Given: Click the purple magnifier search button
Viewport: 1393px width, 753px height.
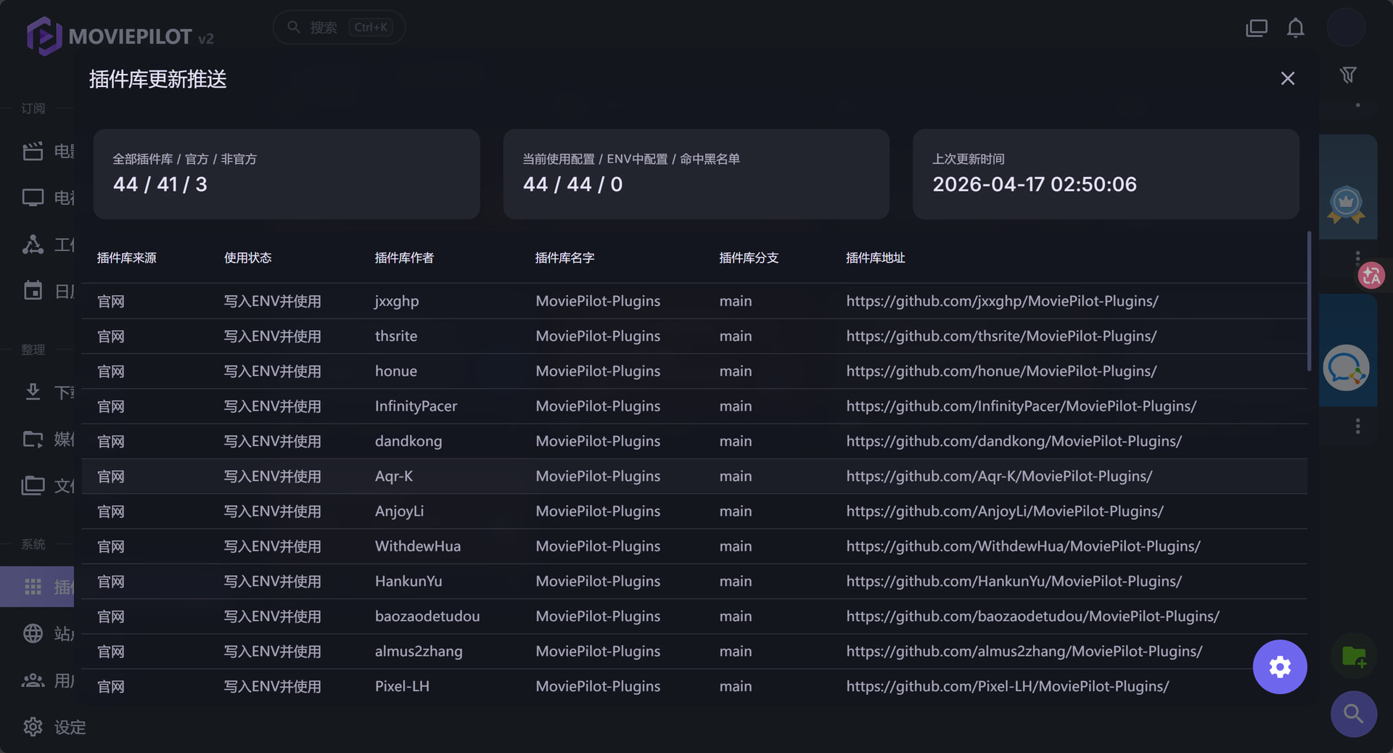Looking at the screenshot, I should pos(1354,714).
